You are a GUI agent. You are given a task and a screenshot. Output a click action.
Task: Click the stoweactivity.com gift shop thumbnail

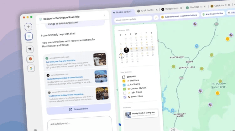click(100, 59)
